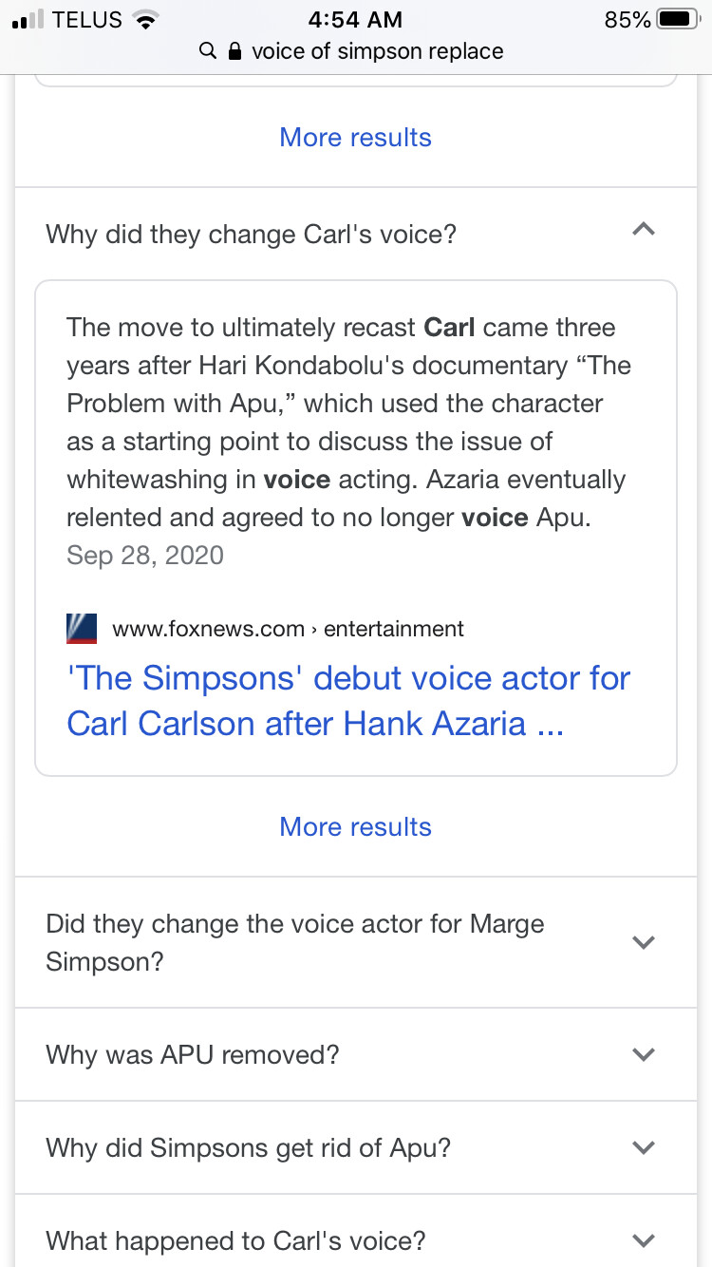This screenshot has width=712, height=1267.
Task: Tap the cellular signal bars icon
Action: (28, 20)
